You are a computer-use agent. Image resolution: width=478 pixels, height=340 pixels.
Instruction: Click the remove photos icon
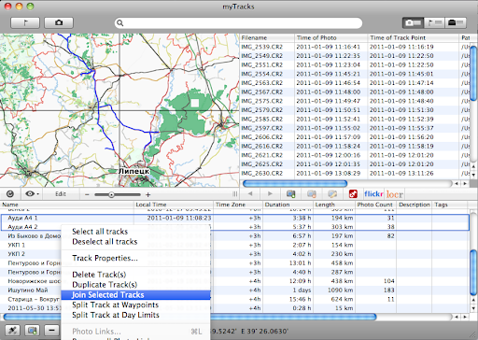point(312,194)
